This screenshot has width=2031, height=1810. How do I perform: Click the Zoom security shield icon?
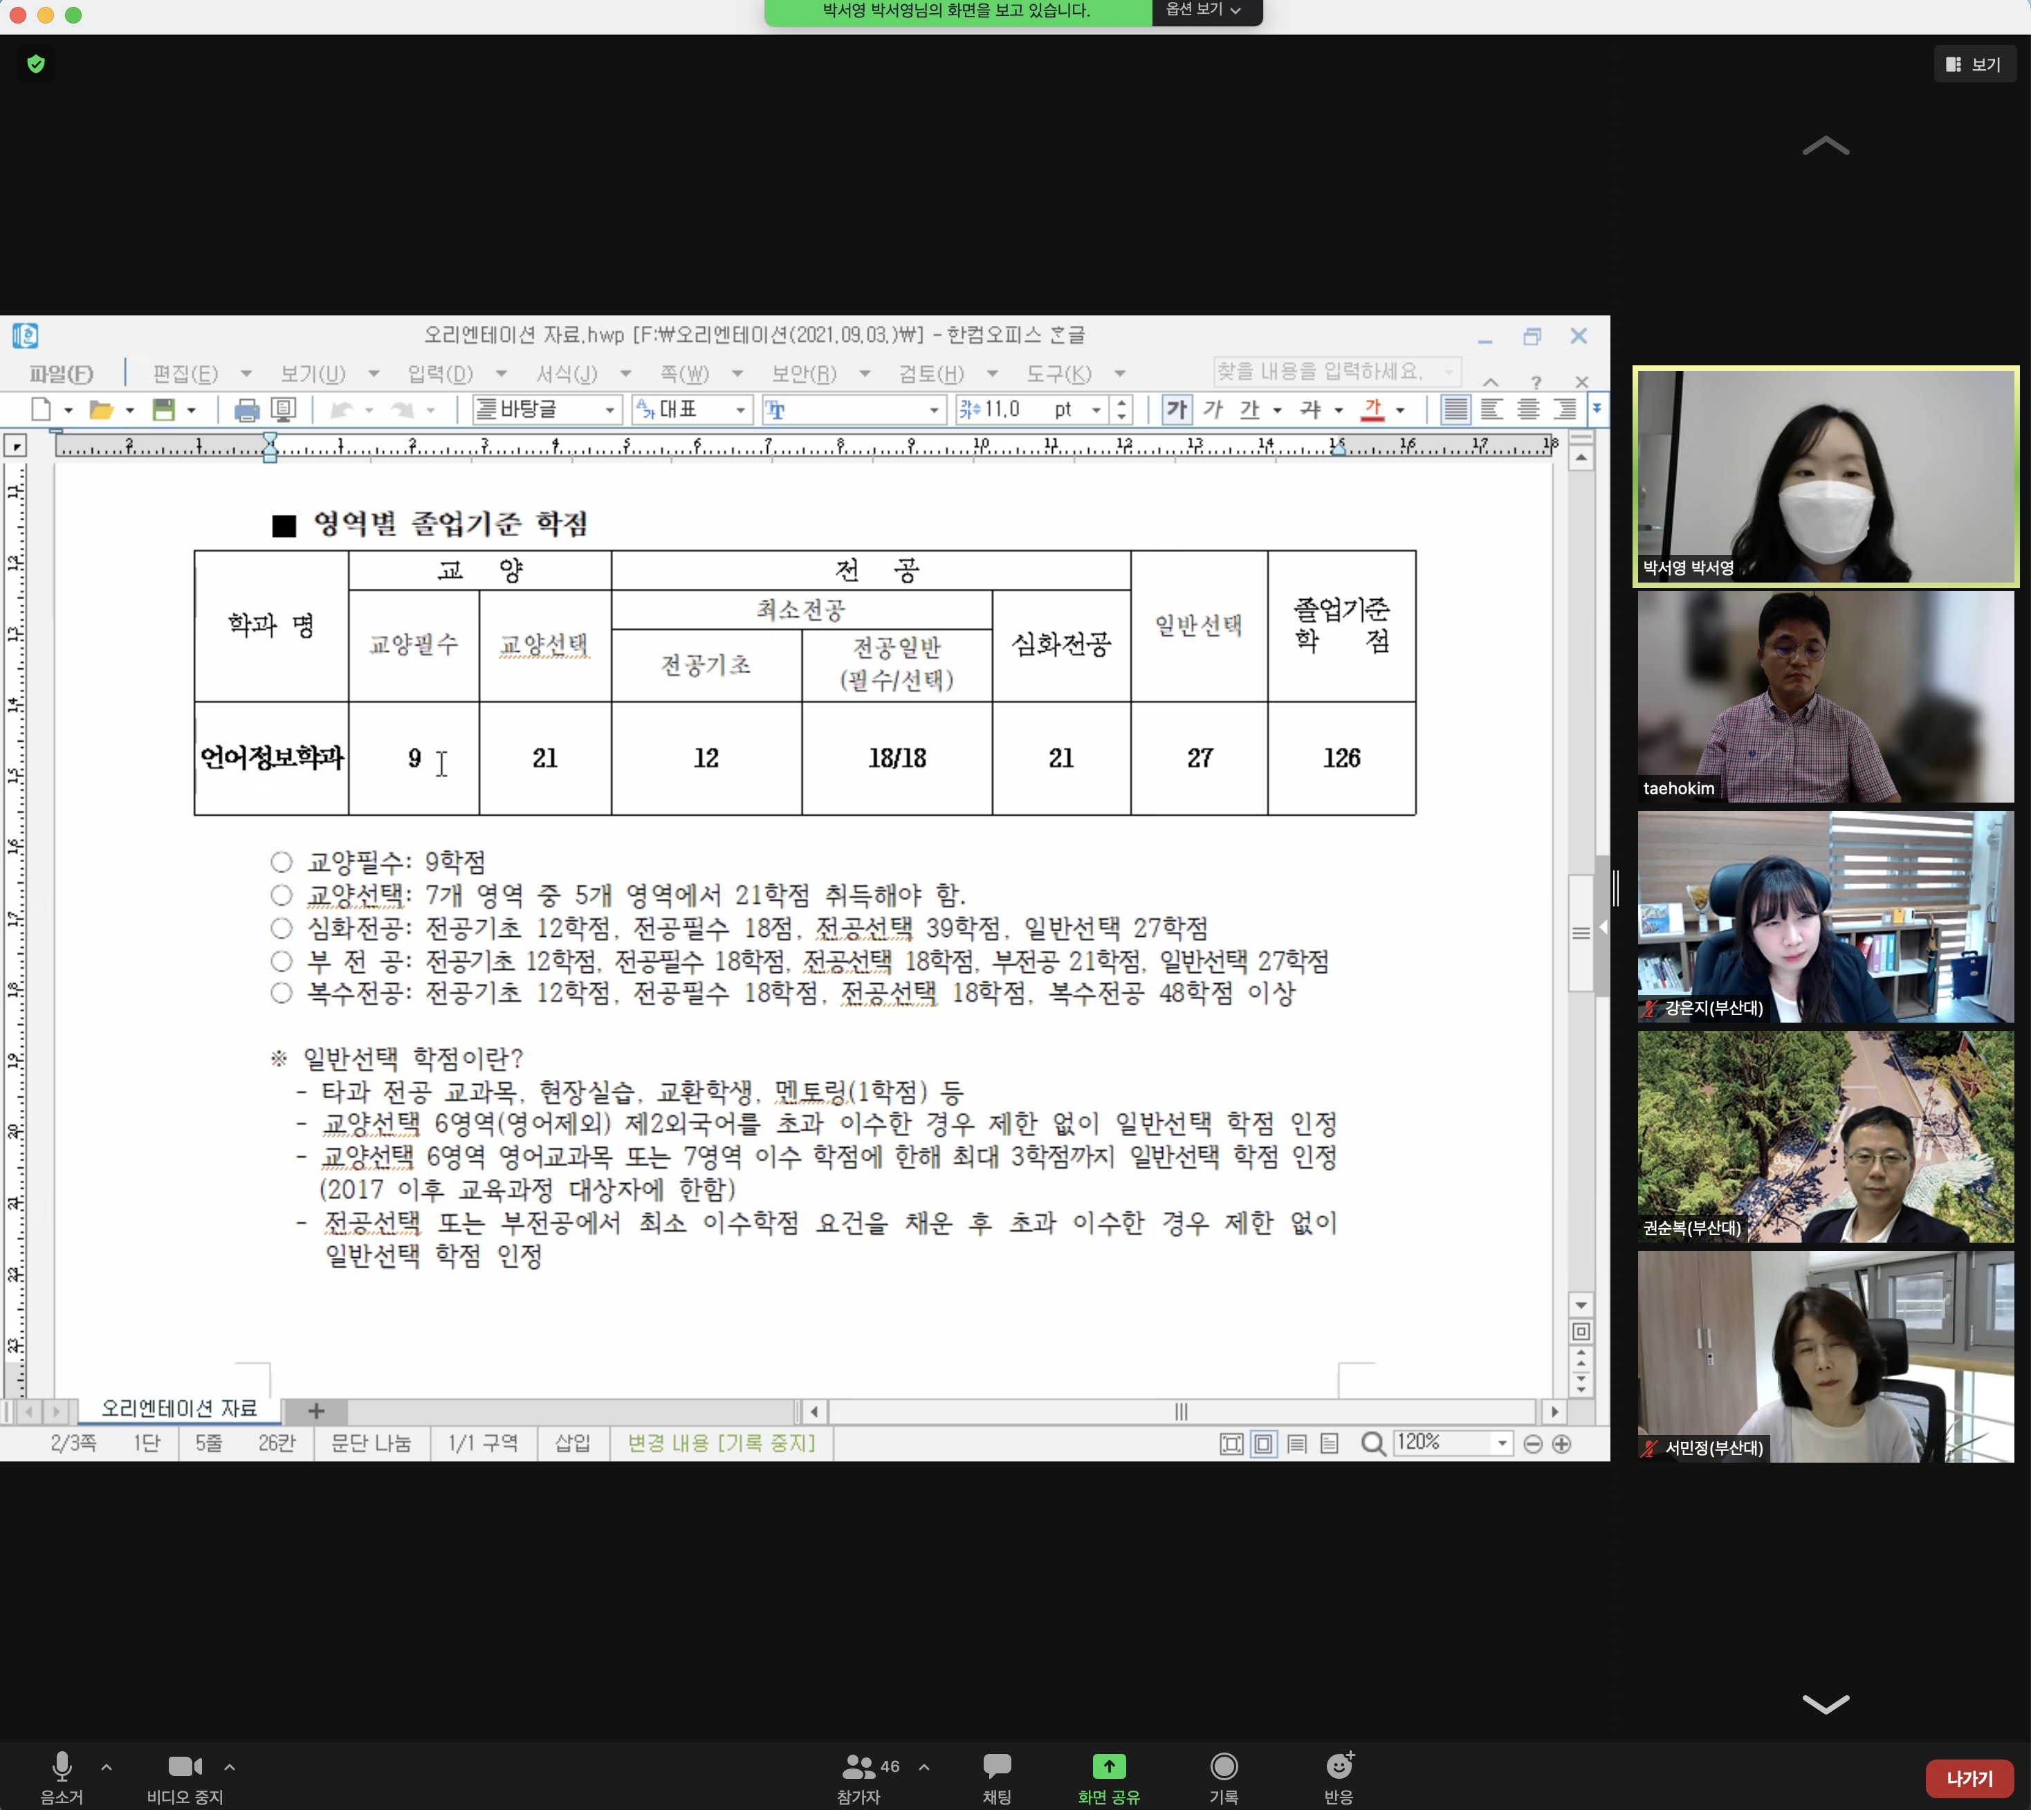36,64
